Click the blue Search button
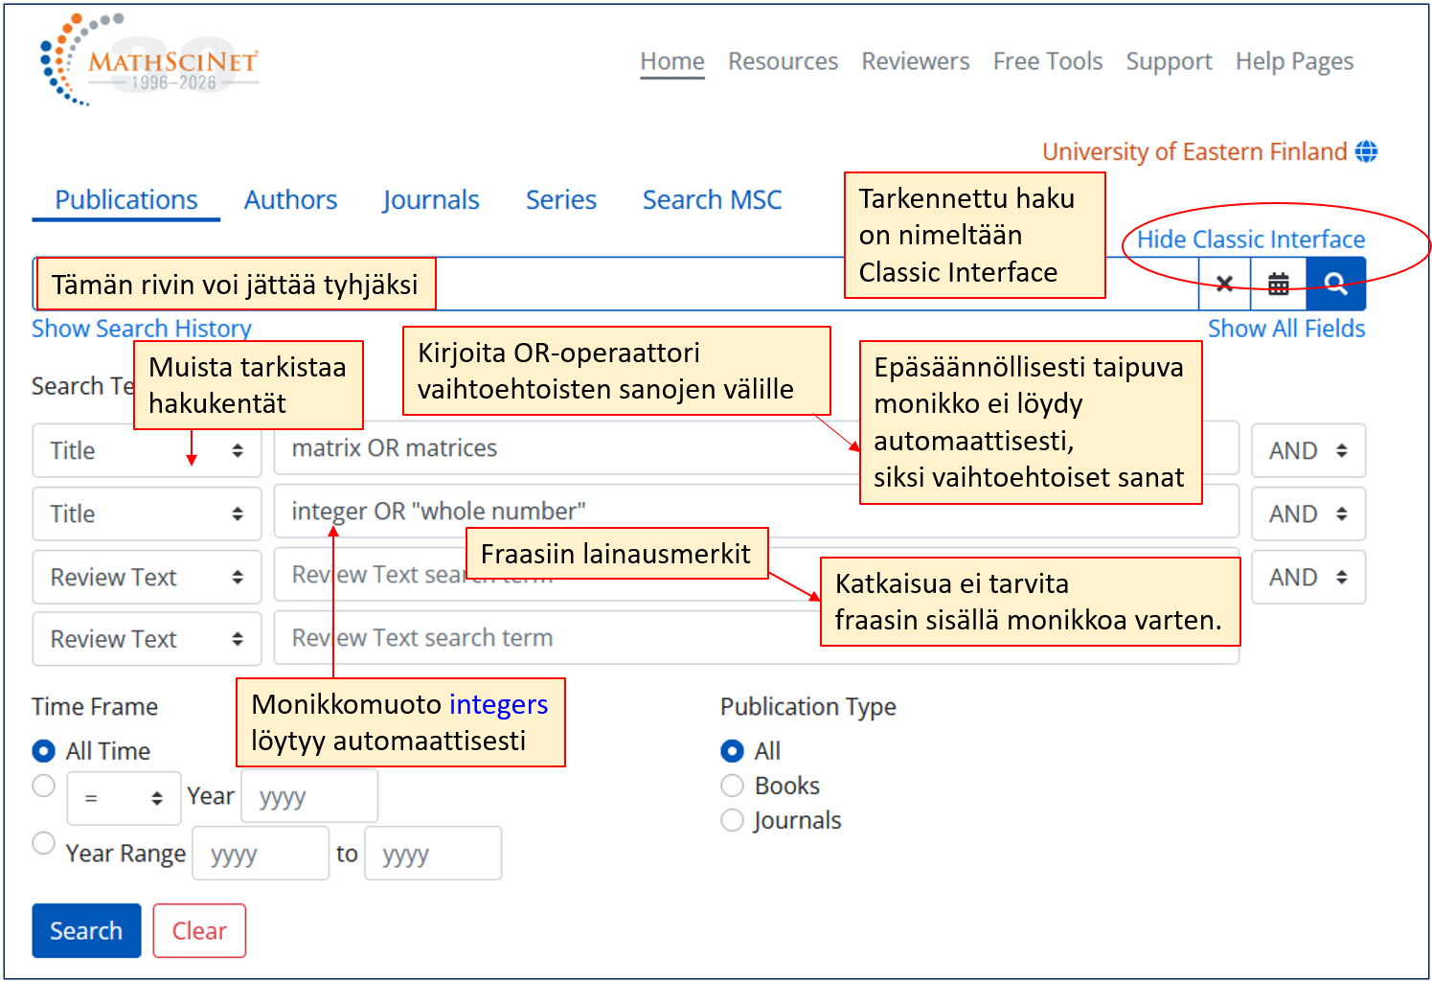1432x982 pixels. tap(86, 930)
